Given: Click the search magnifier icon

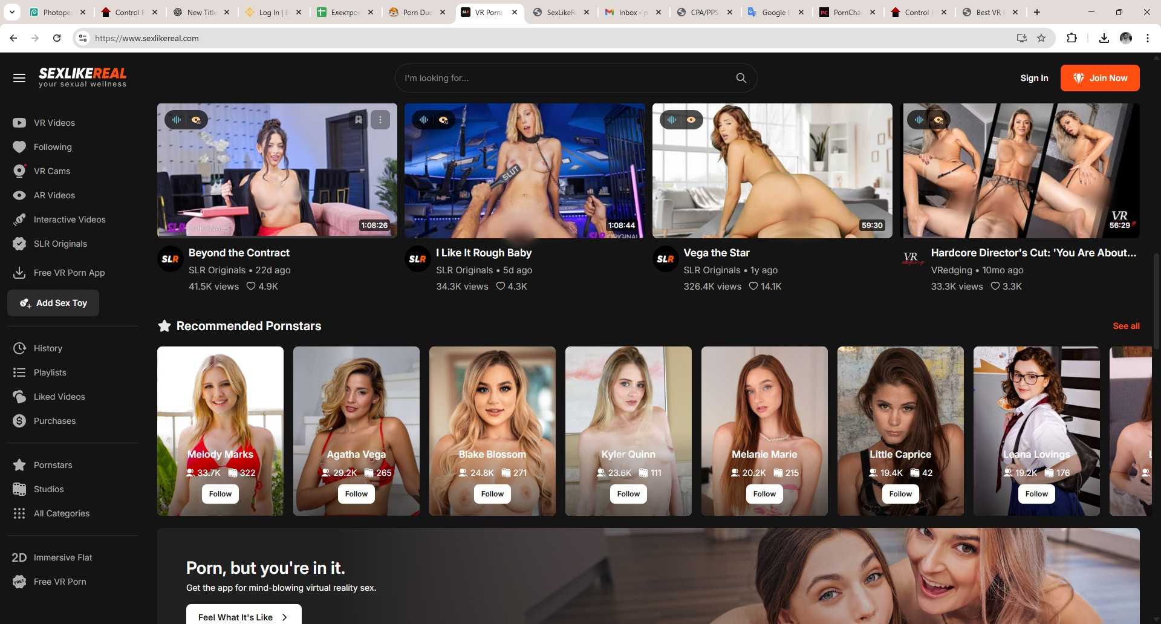Looking at the screenshot, I should pos(741,77).
